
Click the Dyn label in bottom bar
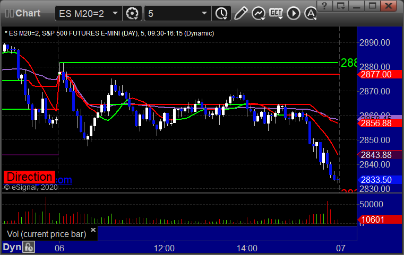(12, 247)
